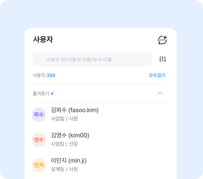Viewport: 203px width, 179px height.
Task: Click the 사용자 panel title
Action: click(43, 39)
